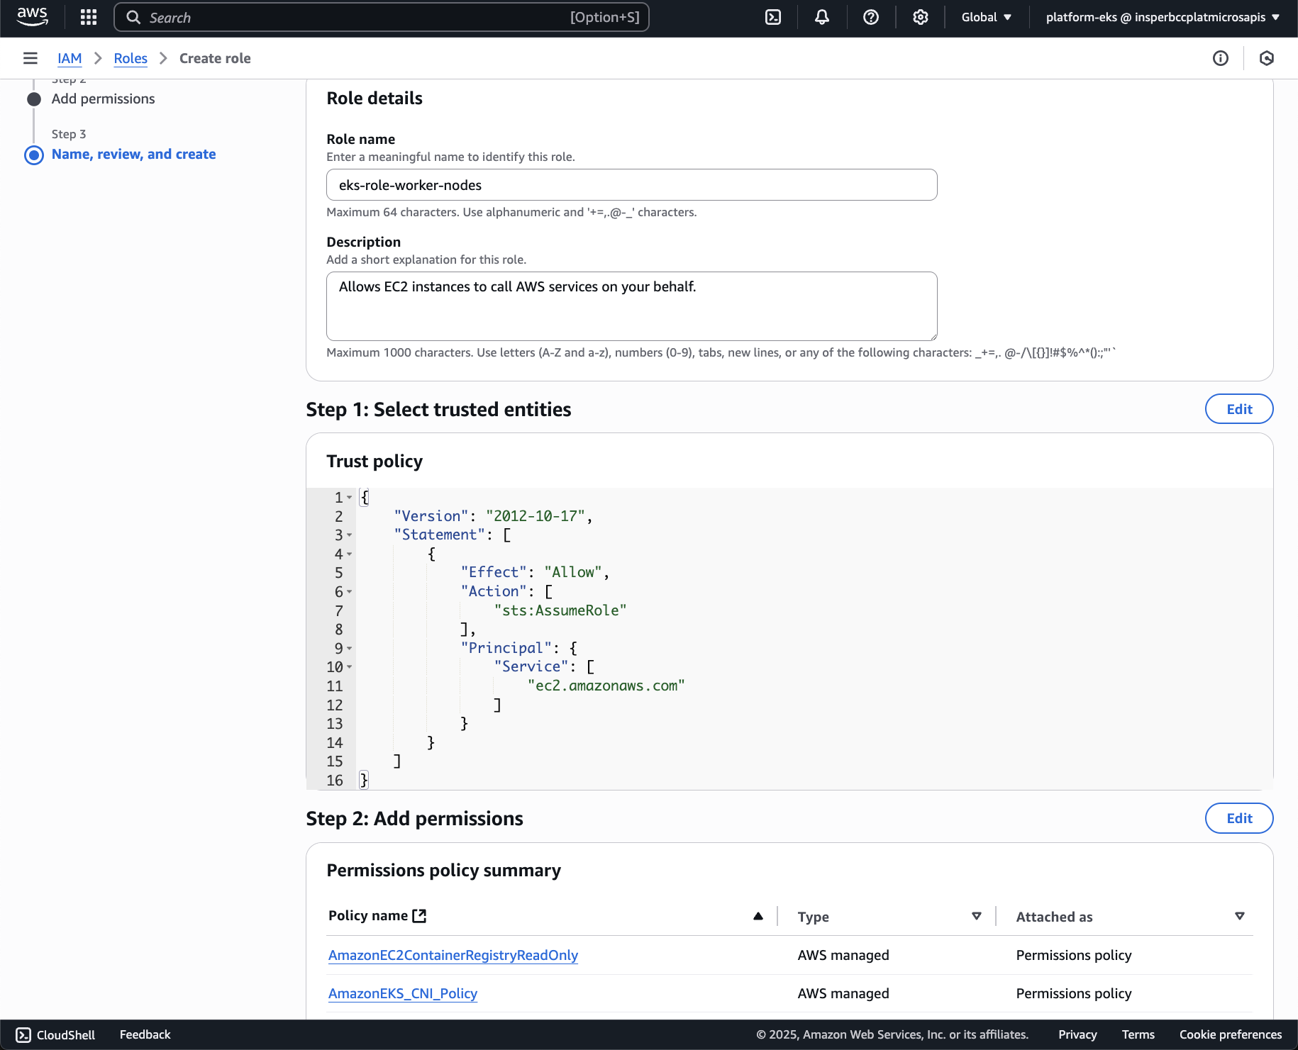Viewport: 1298px width, 1050px height.
Task: Edit Step 1 trusted entities
Action: coord(1238,409)
